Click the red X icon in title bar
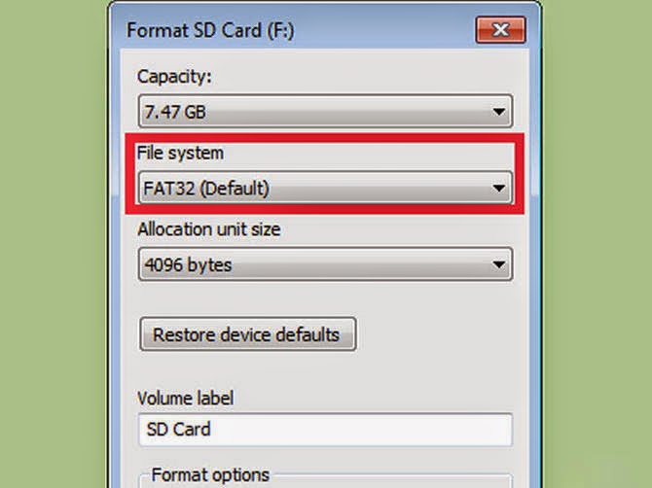 point(500,30)
